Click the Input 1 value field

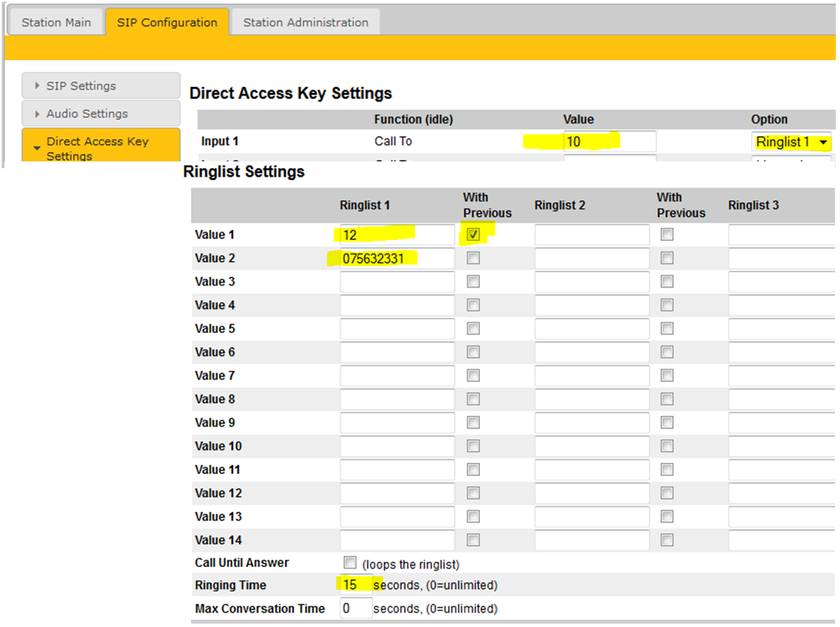click(609, 142)
